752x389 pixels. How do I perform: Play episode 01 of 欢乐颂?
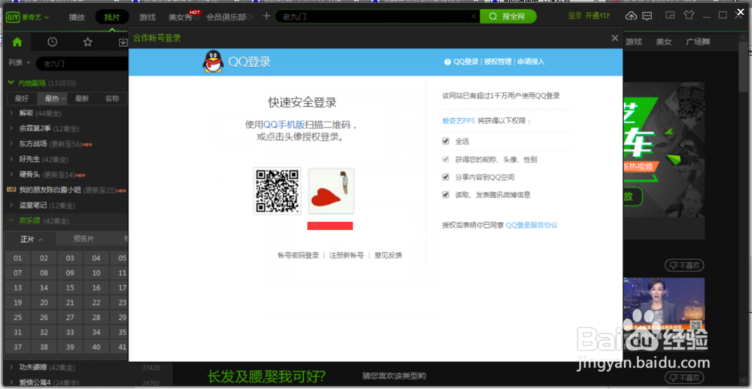pos(18,258)
